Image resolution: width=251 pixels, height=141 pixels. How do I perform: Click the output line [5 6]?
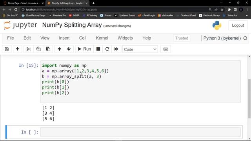[48, 119]
